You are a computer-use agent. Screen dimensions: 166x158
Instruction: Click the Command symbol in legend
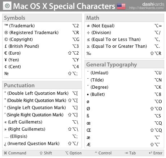pyautogui.click(x=5, y=153)
